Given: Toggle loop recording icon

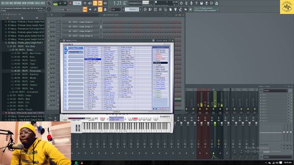Looking at the screenshot, I should click(105, 3).
